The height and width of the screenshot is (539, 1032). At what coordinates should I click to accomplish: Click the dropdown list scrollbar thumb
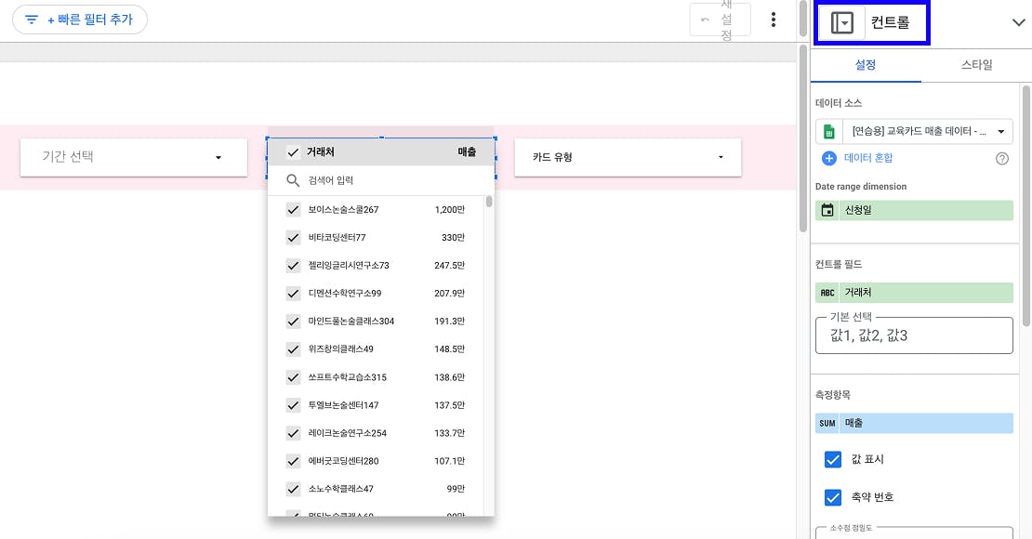click(x=489, y=202)
